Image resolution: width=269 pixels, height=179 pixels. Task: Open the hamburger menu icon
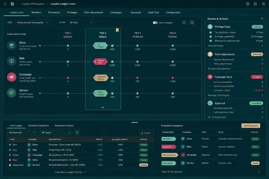[x=5, y=4]
